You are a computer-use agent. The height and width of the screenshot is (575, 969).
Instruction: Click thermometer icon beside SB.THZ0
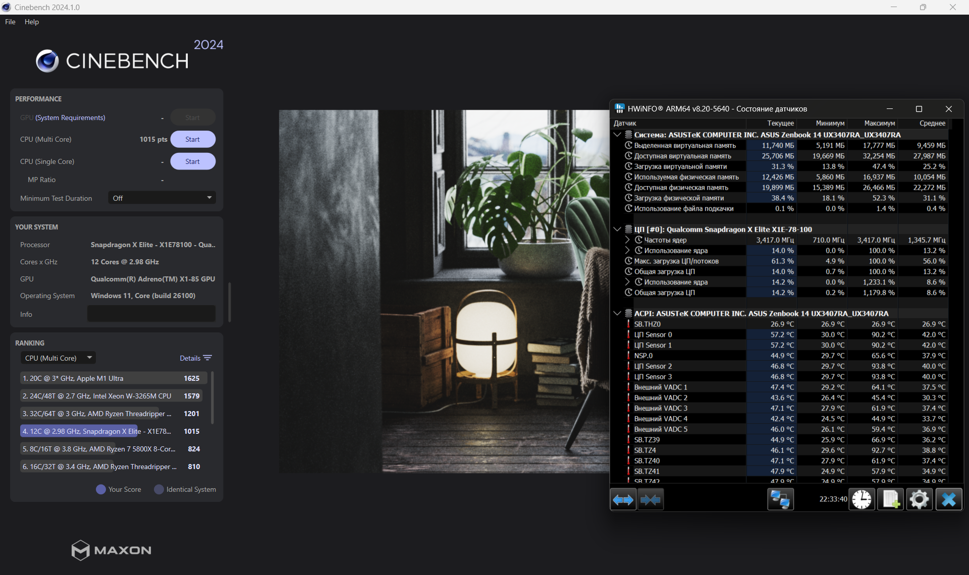tap(628, 324)
